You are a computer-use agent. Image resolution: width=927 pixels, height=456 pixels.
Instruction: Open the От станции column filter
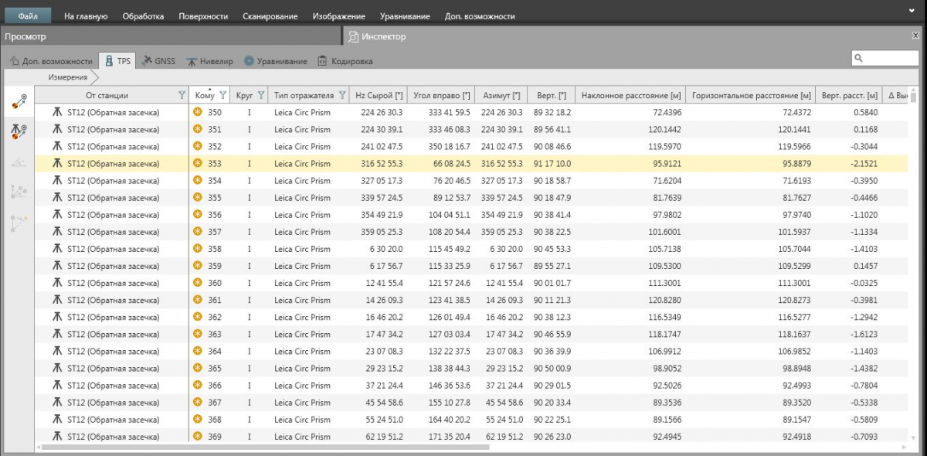(x=182, y=95)
